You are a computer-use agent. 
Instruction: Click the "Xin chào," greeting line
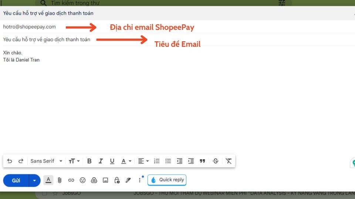13,53
